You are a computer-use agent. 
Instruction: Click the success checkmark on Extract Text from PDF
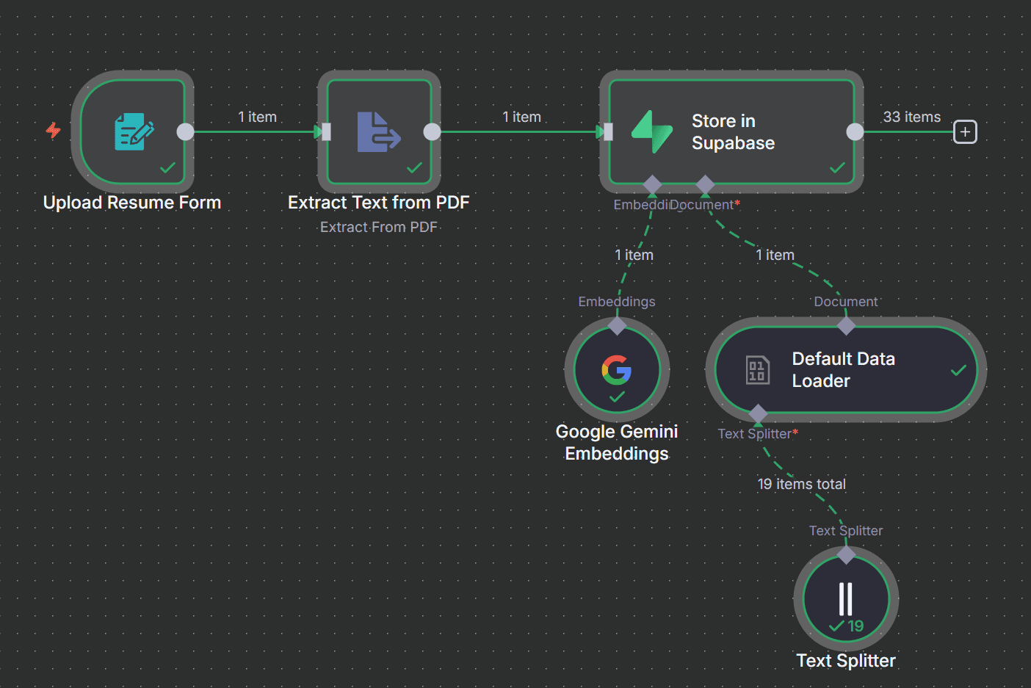tap(415, 167)
